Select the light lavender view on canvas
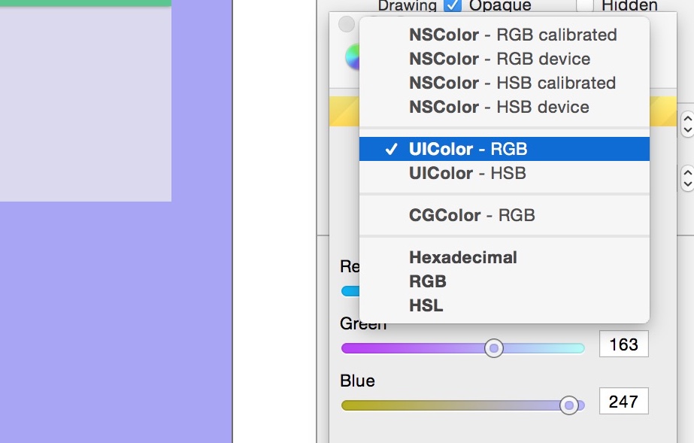 point(86,104)
